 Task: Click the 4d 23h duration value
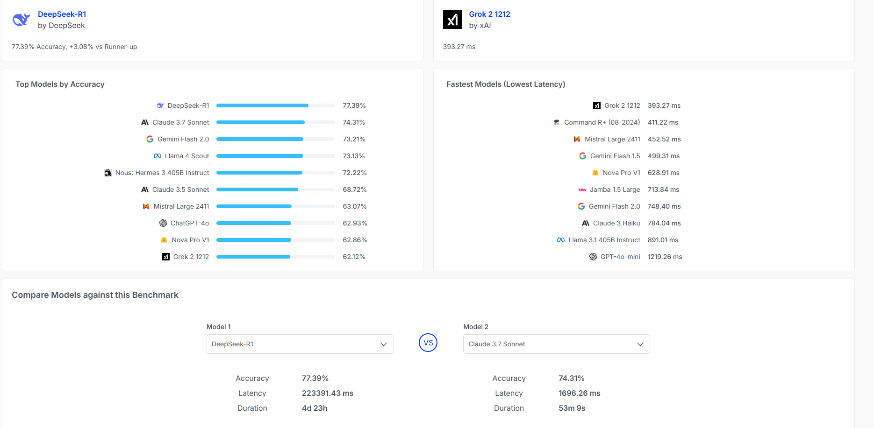tap(315, 408)
